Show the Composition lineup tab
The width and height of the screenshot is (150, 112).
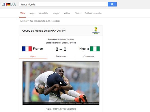coord(89,56)
